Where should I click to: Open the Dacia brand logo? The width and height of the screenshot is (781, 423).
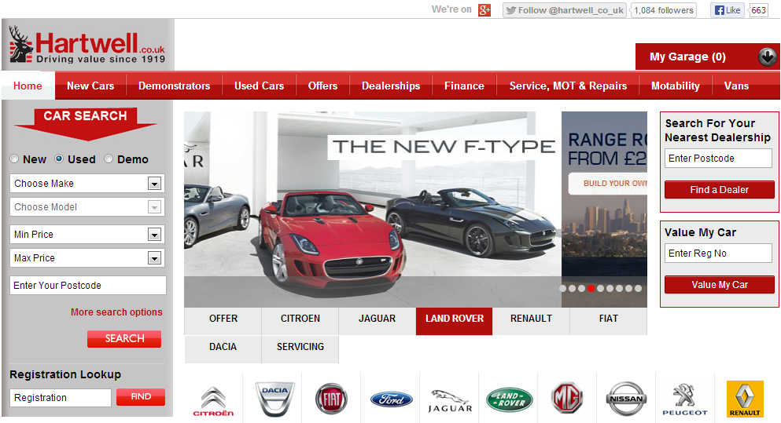pyautogui.click(x=274, y=399)
